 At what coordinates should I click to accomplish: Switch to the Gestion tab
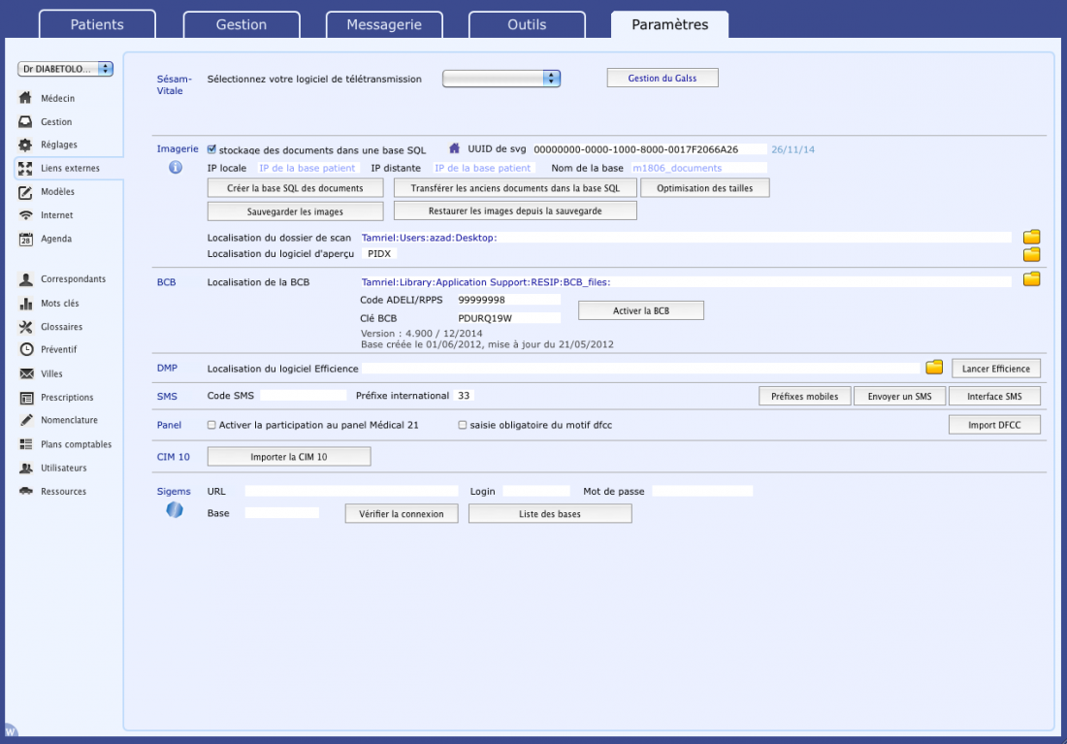click(242, 24)
